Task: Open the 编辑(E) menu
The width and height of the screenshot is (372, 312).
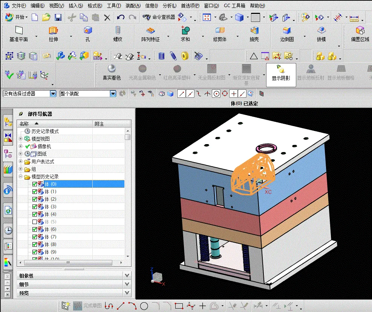Action: point(37,5)
